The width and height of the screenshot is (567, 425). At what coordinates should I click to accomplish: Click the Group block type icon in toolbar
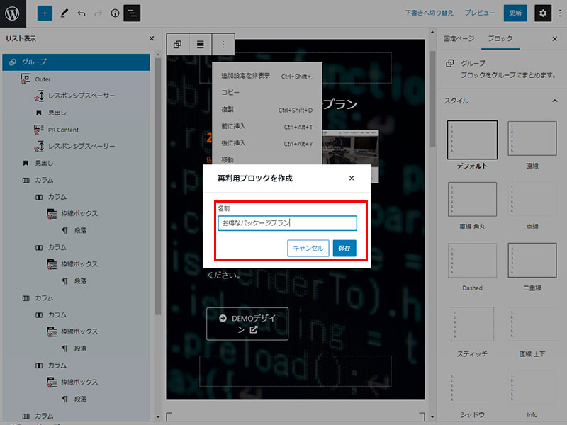[x=178, y=45]
